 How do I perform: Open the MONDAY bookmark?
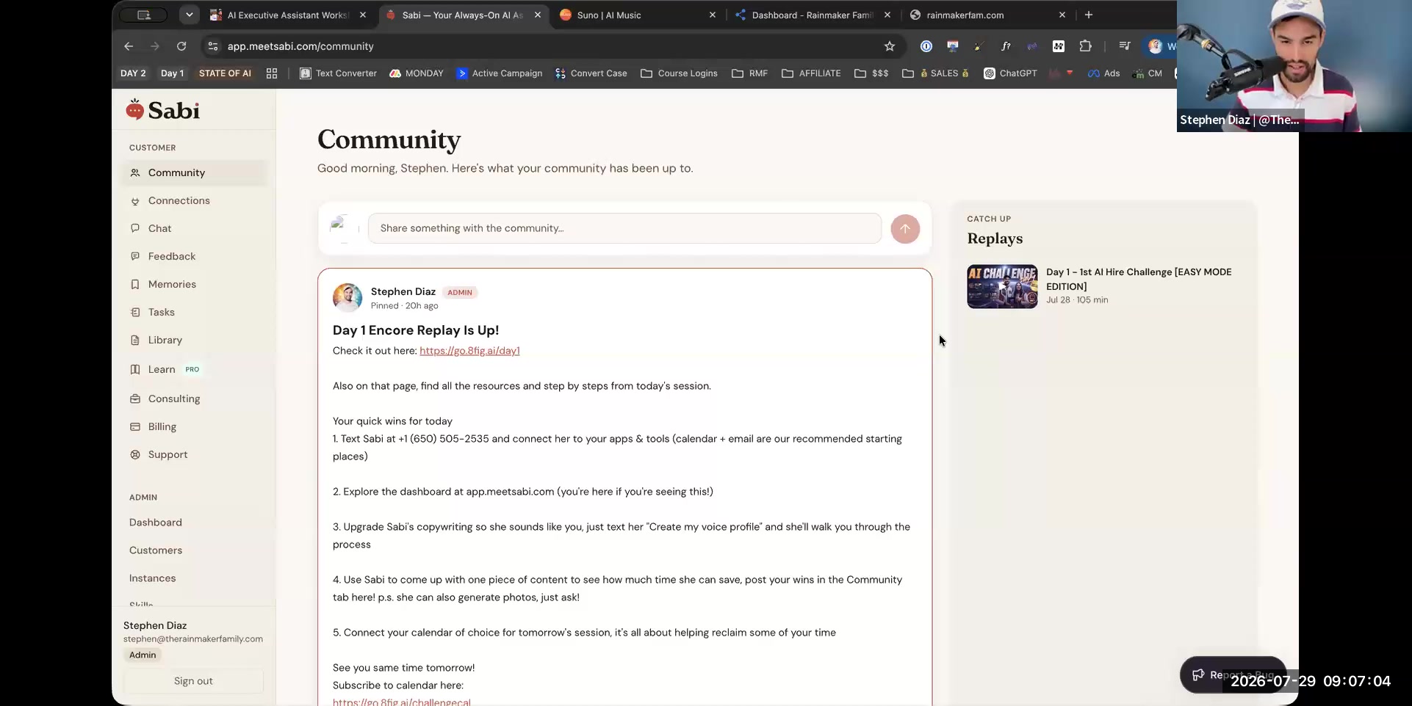(x=417, y=73)
